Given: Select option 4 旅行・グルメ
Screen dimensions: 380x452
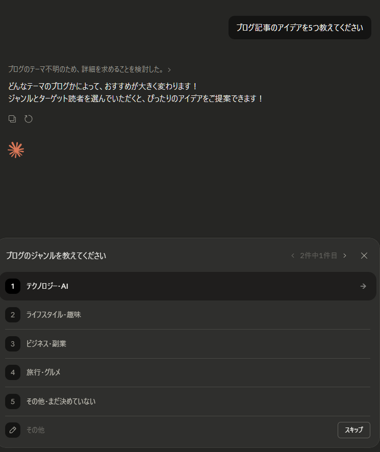Looking at the screenshot, I should pos(188,372).
